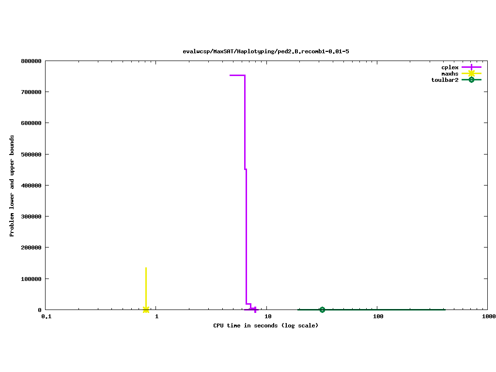
Task: Click the toulbar2 legend label
Action: [x=445, y=80]
